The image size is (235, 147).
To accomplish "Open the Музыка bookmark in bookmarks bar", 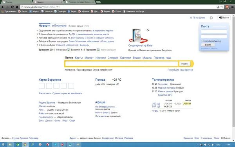I will 84,11.
